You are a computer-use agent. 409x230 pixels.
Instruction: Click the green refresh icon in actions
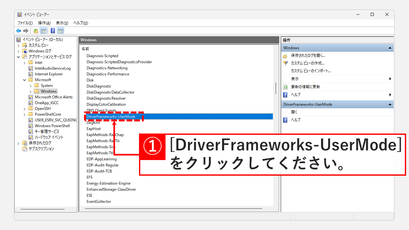point(285,87)
